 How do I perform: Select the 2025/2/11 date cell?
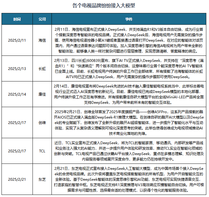pyautogui.click(x=17, y=40)
